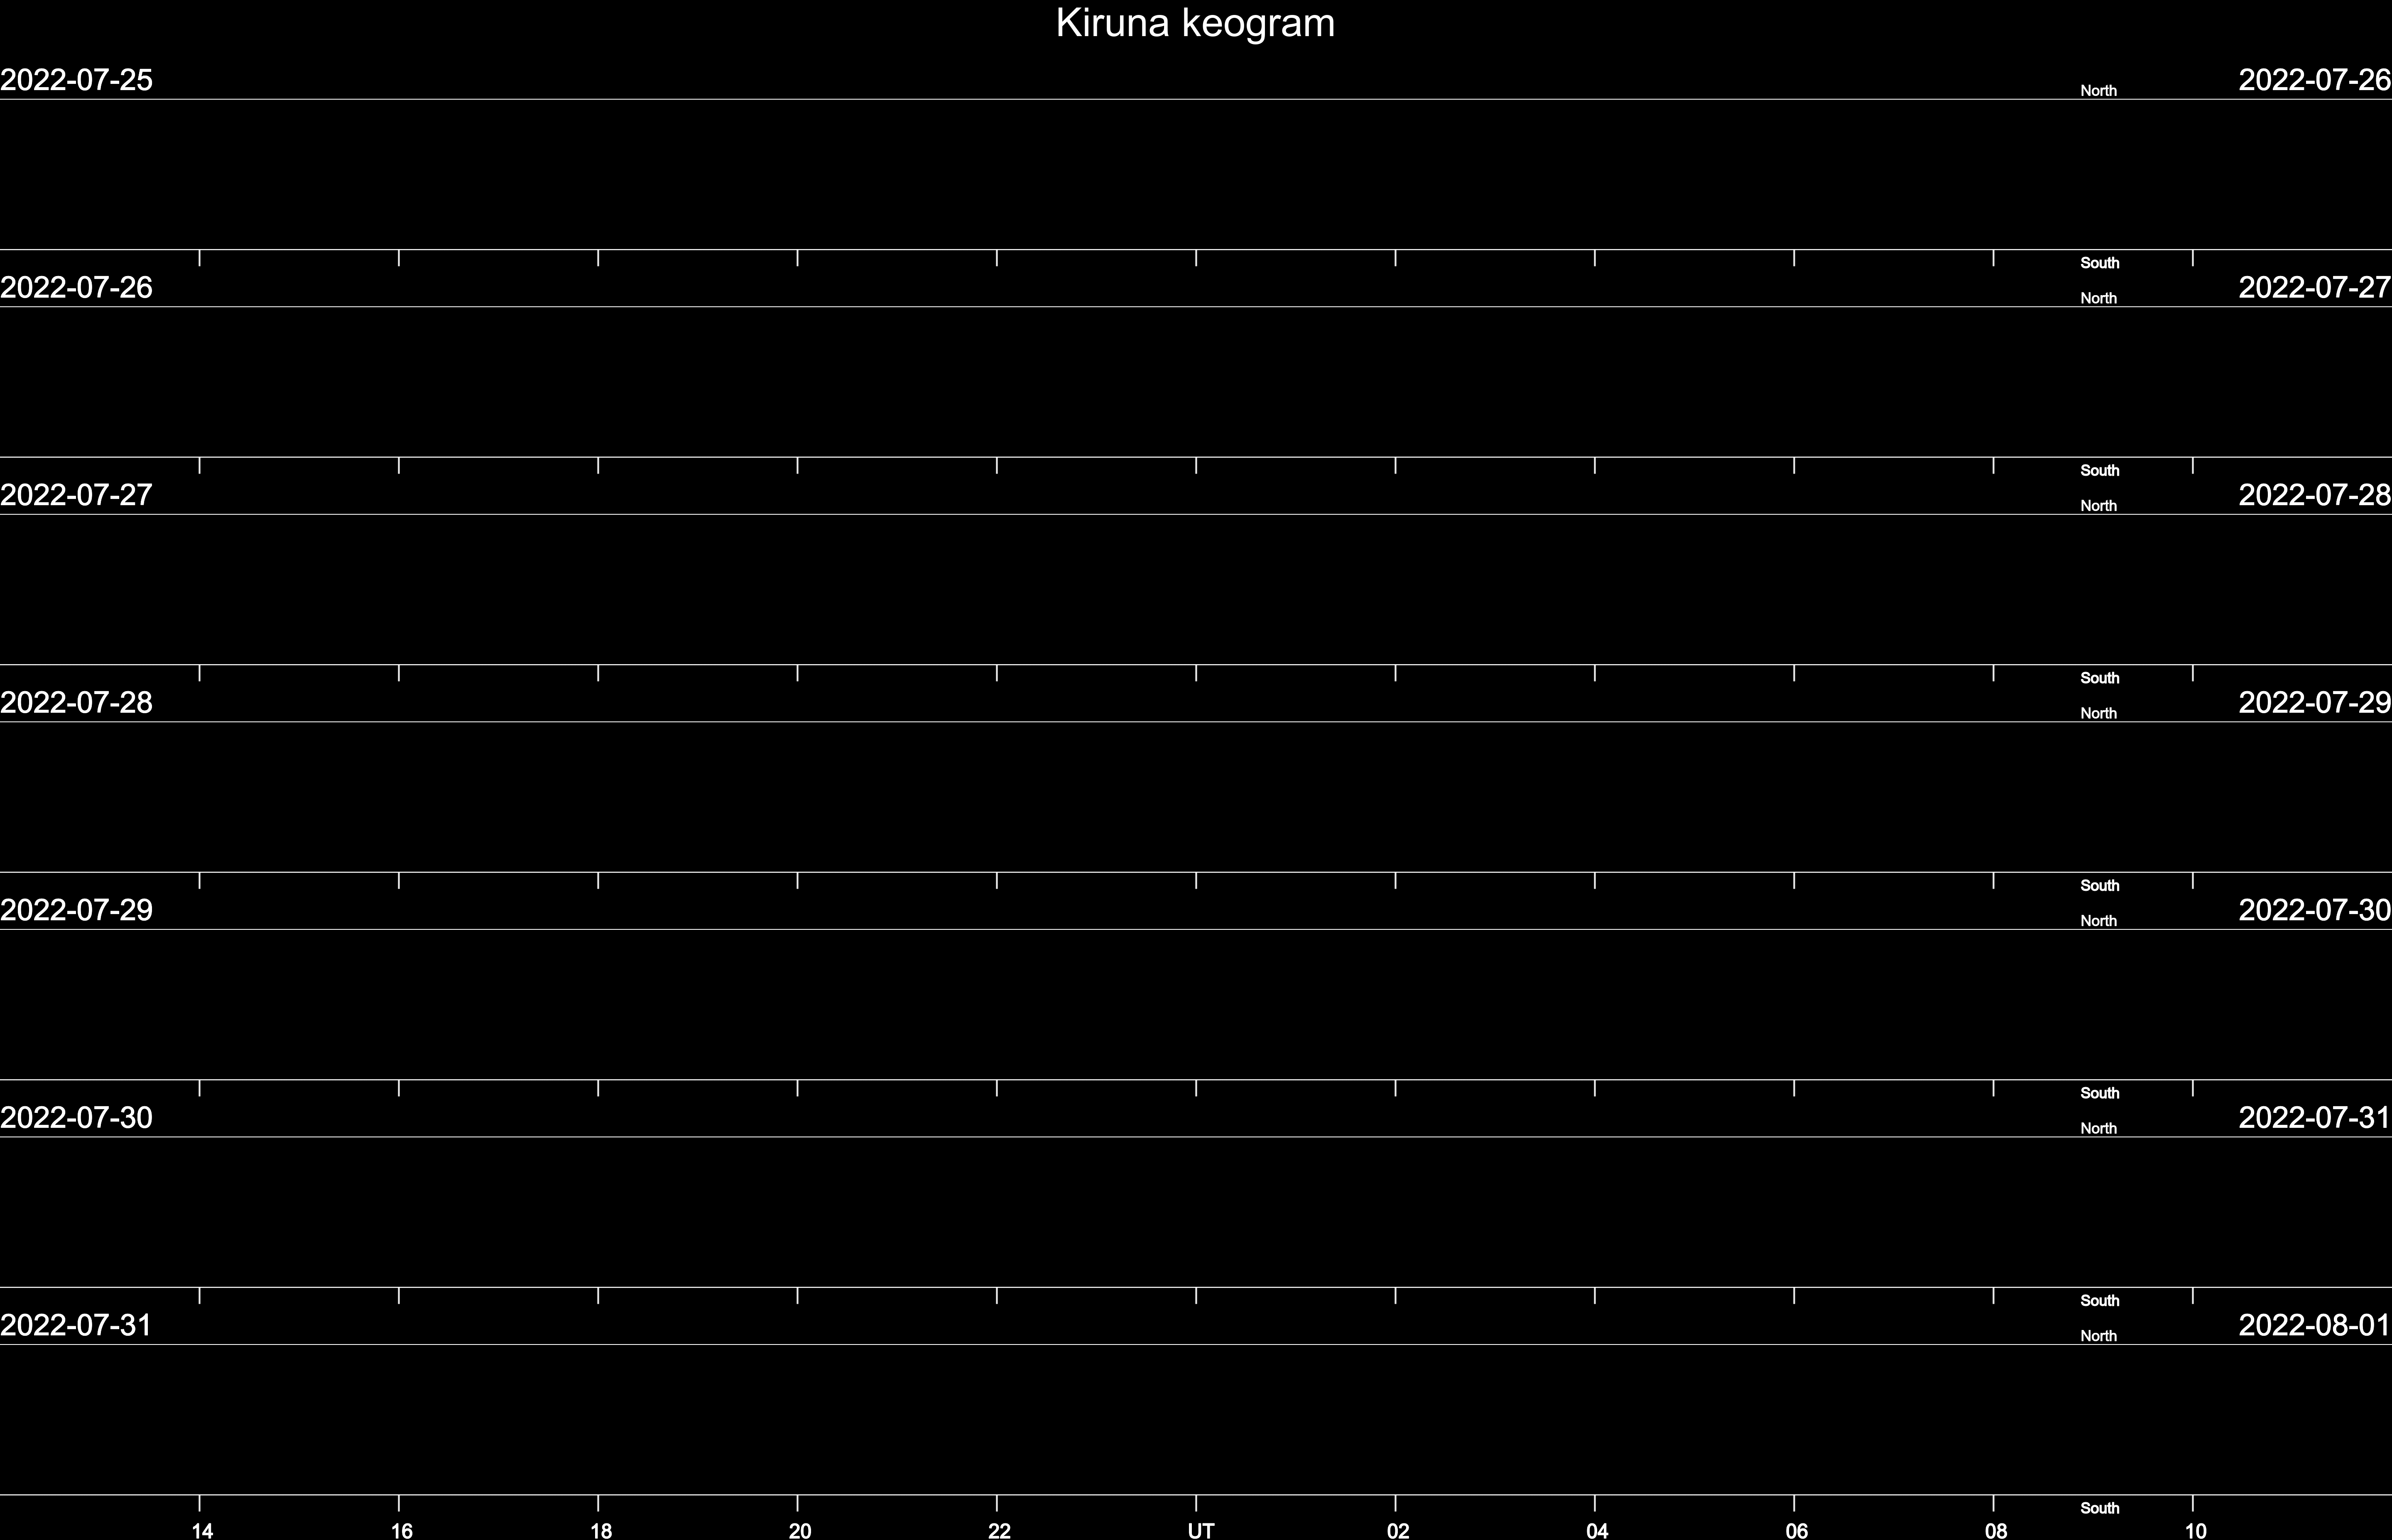This screenshot has height=1540, width=2392.
Task: Click the "14" hour axis label
Action: [x=202, y=1530]
